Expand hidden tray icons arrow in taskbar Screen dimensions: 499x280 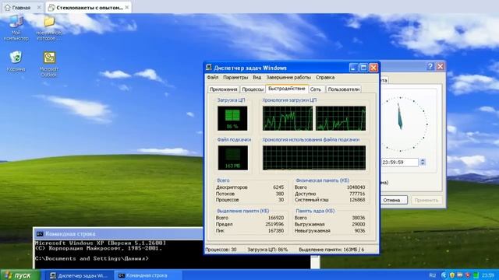(x=444, y=275)
